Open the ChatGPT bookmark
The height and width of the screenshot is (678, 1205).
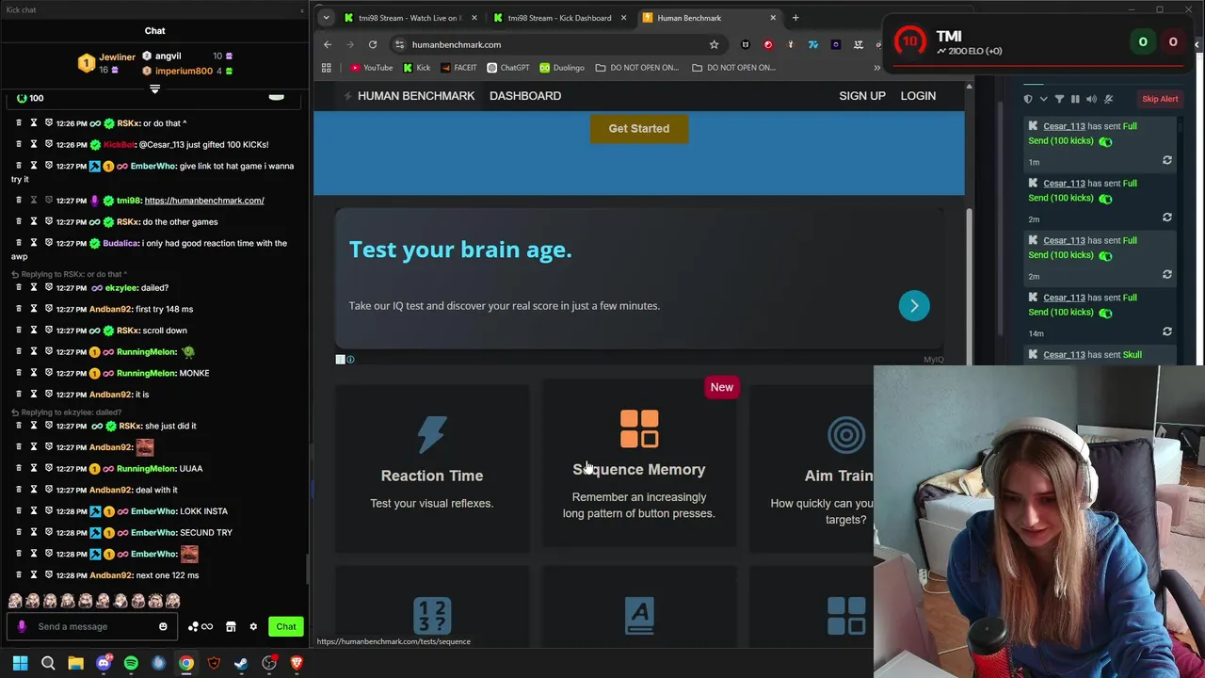(508, 68)
